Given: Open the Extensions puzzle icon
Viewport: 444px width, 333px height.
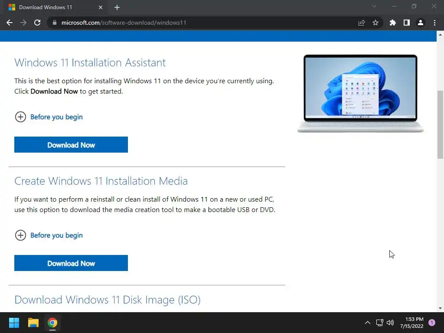Looking at the screenshot, I should point(392,23).
